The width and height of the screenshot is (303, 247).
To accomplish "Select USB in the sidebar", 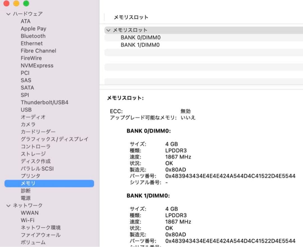I will (x=26, y=110).
